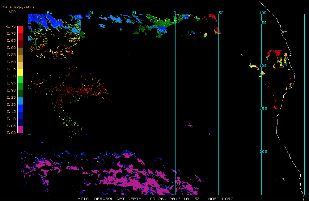Image resolution: width=309 pixels, height=201 pixels.
Task: Click the '0.45' legend value
Action: (x=11, y=69)
